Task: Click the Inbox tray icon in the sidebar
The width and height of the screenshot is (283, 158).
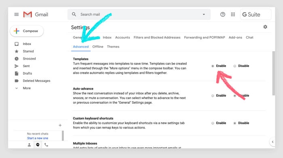Action: tap(17, 44)
